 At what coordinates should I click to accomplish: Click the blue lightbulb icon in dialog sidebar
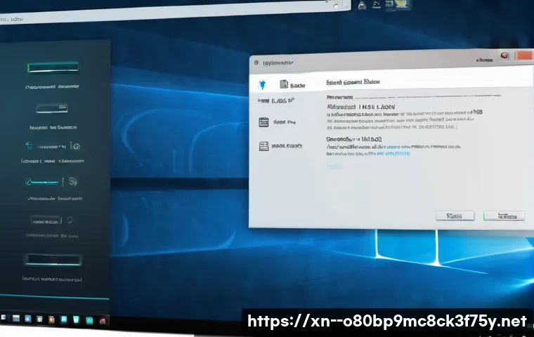pyautogui.click(x=262, y=84)
